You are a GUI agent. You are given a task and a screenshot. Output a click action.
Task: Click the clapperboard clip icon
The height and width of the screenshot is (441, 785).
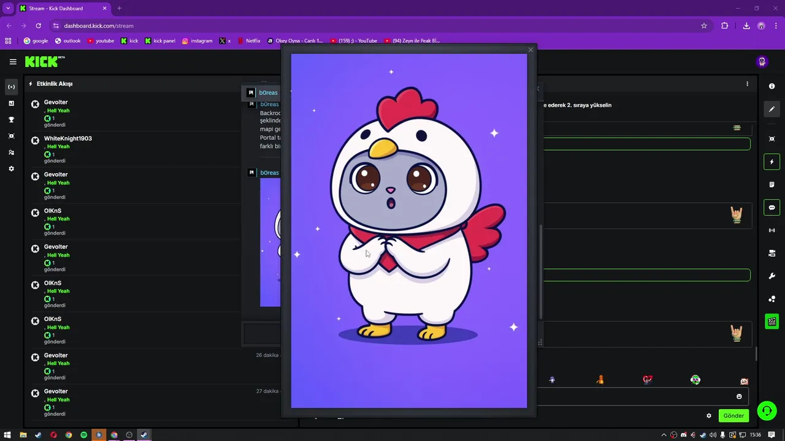[772, 322]
